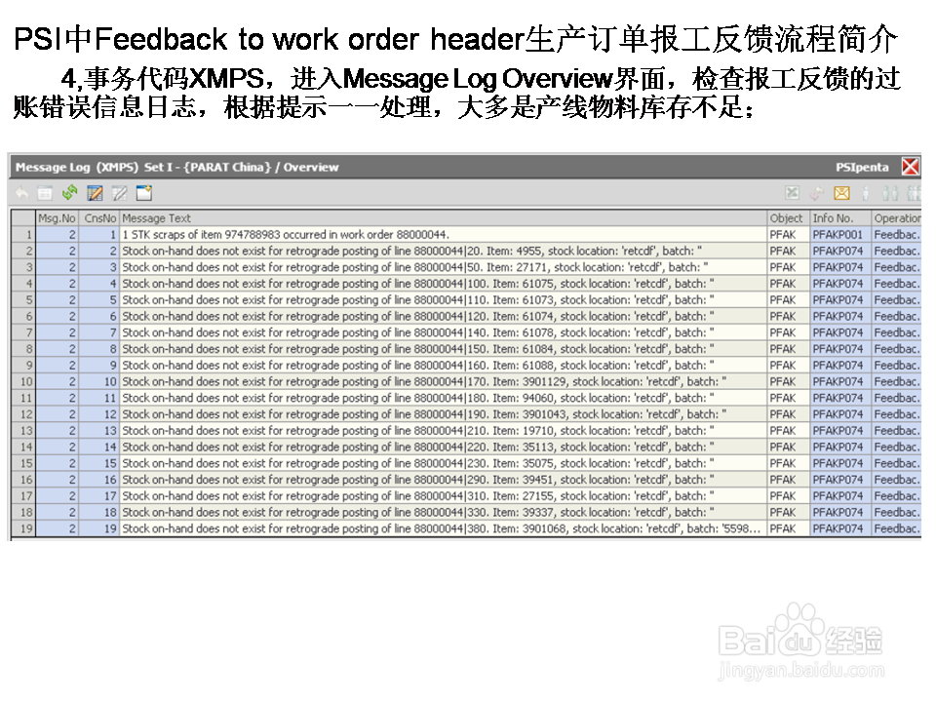Click the Message Text column header

coord(443,218)
